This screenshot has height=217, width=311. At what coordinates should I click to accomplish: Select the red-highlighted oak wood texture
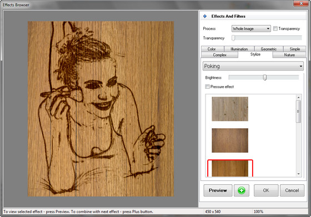point(230,168)
